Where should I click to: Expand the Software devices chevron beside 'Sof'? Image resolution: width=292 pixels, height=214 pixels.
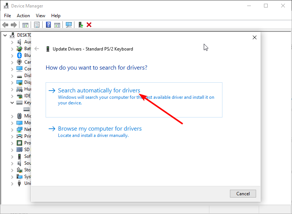point(12,157)
